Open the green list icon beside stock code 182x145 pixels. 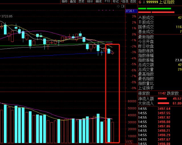[x=144, y=2]
